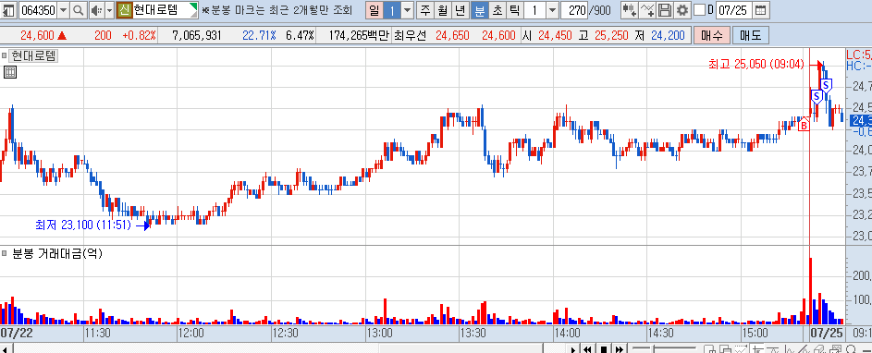Open the chart settings gear icon
This screenshot has height=353, width=872.
682,10
